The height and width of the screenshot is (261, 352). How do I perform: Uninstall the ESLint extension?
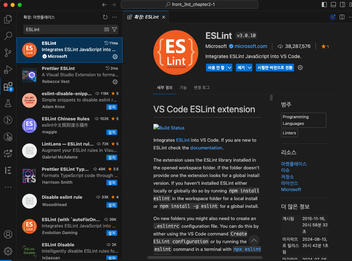tap(241, 68)
